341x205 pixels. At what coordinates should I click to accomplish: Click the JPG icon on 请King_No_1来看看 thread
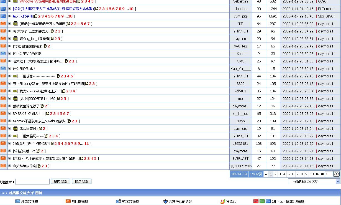coord(15,39)
